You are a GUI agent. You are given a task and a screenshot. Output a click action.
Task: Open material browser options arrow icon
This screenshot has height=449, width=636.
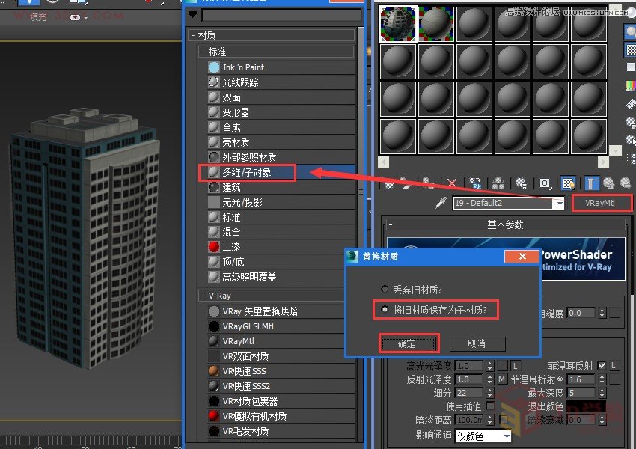[193, 15]
